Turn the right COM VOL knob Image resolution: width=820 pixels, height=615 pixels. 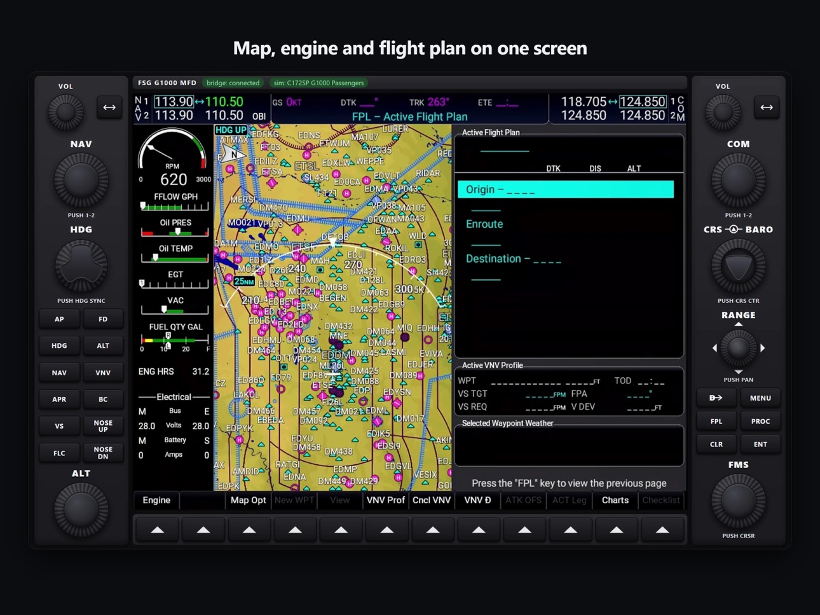point(723,112)
